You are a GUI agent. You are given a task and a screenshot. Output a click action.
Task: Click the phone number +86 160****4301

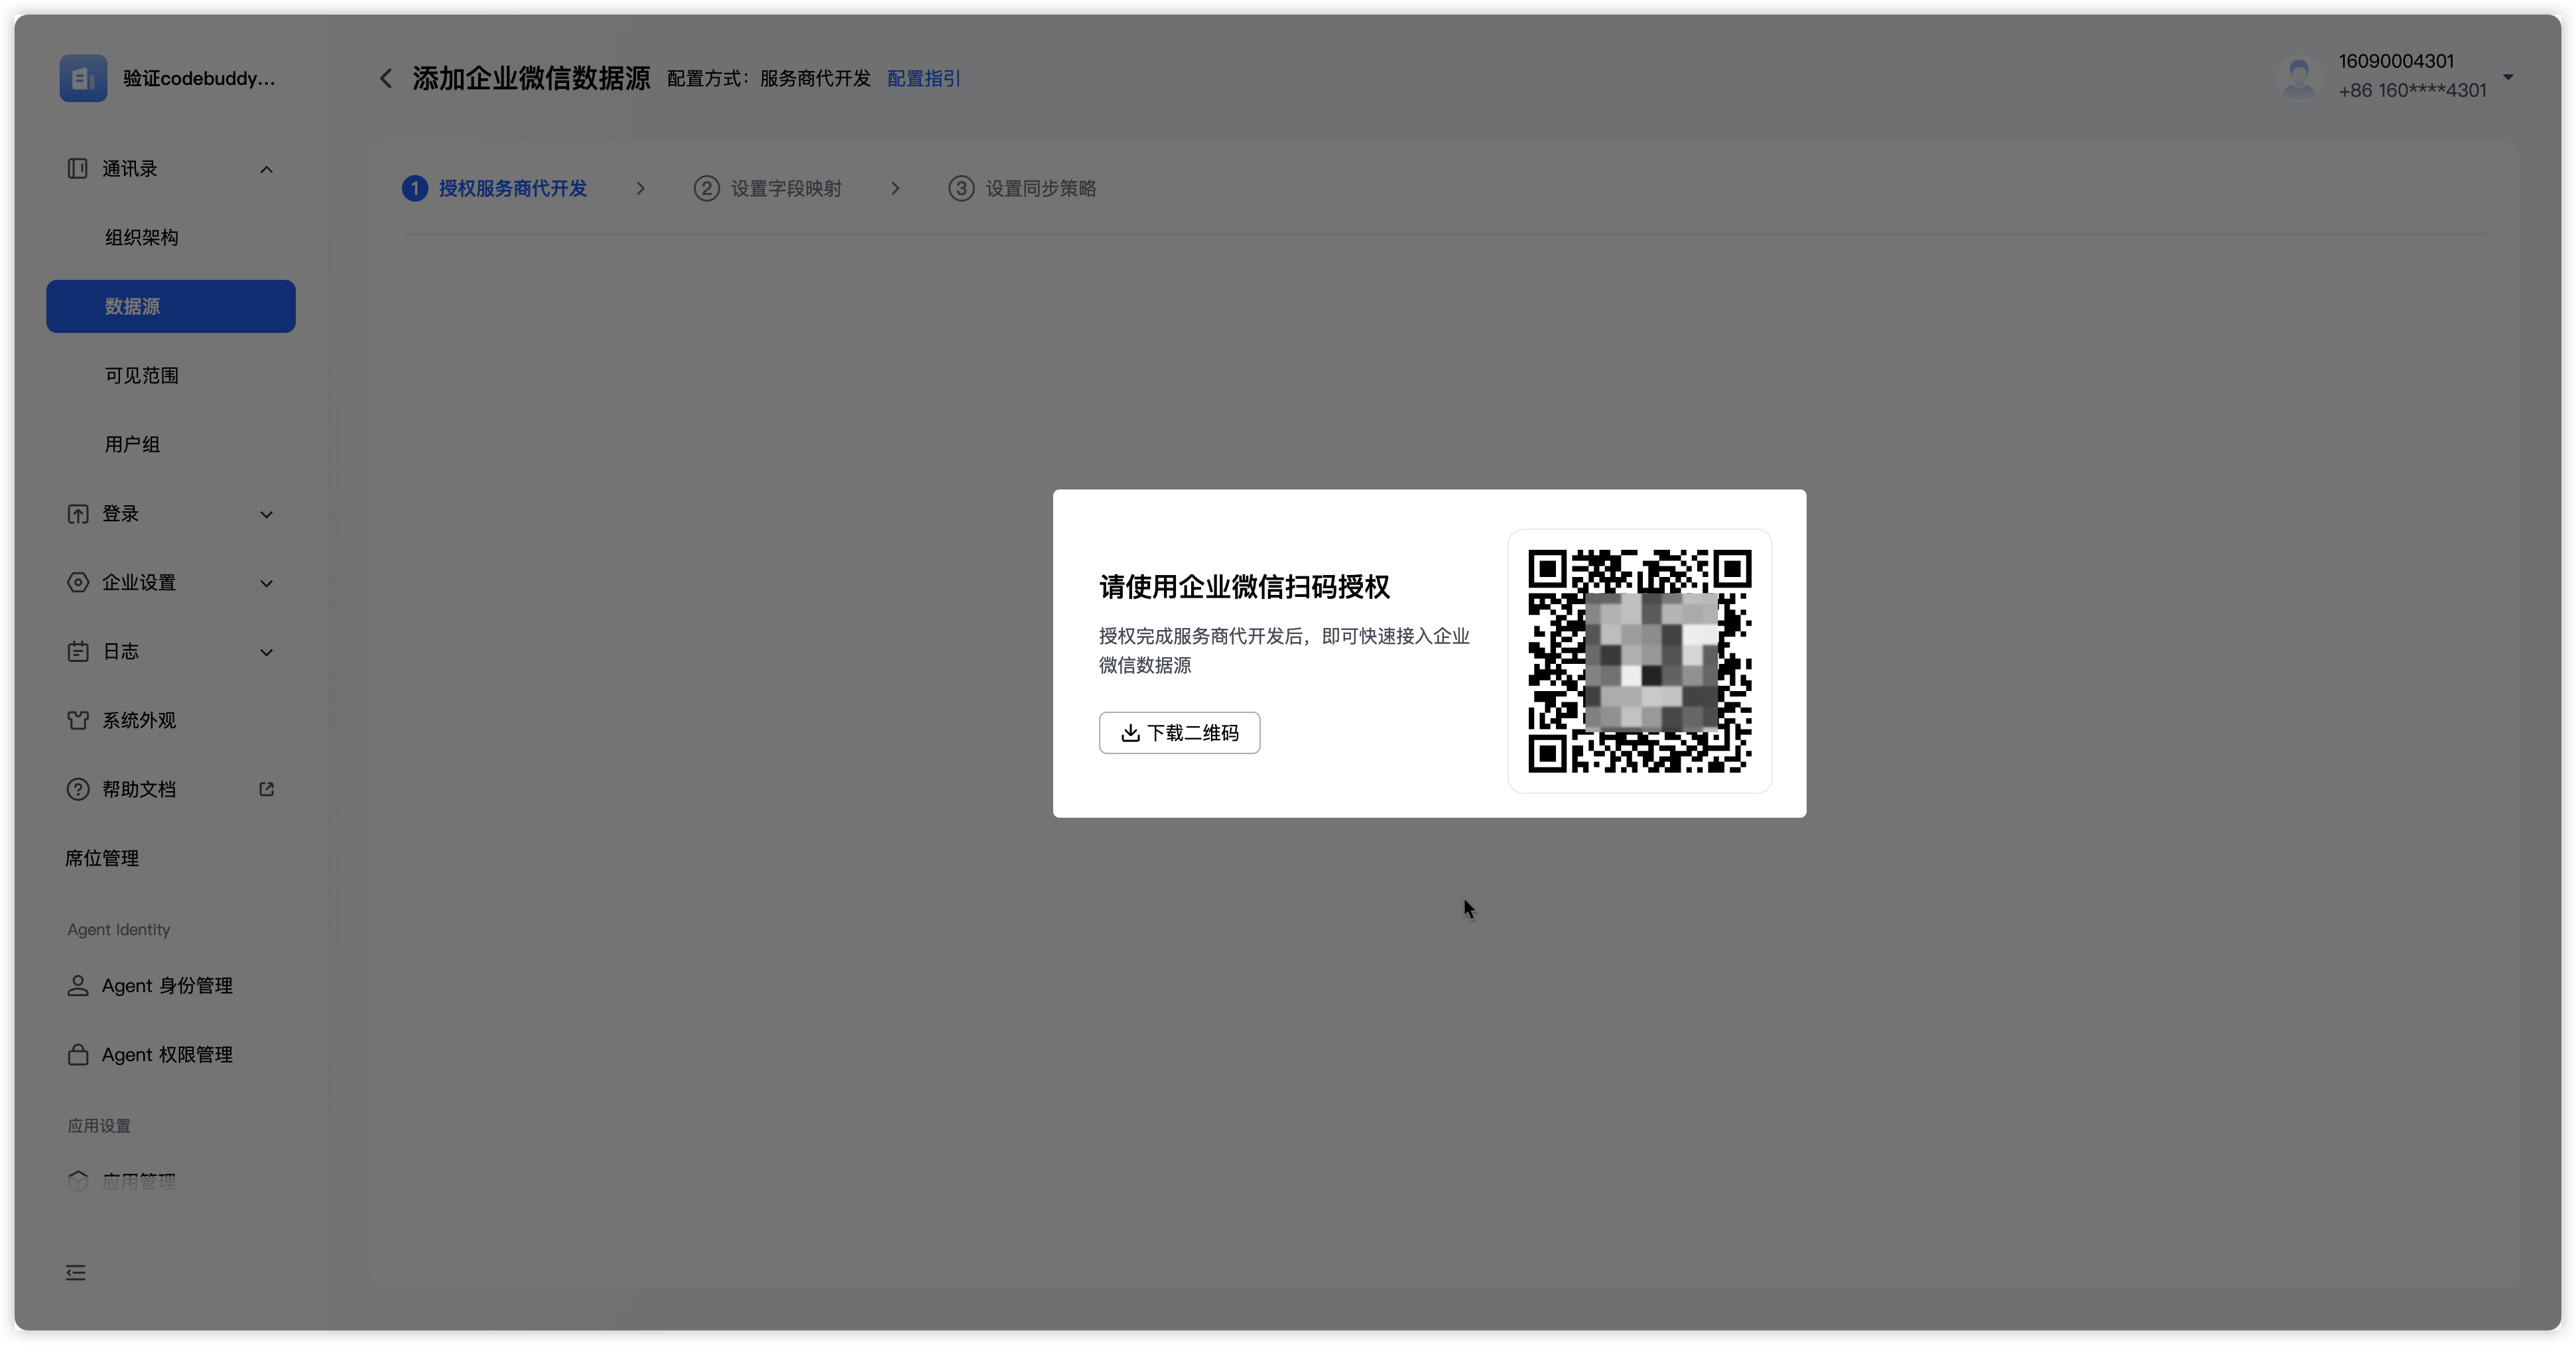2412,91
